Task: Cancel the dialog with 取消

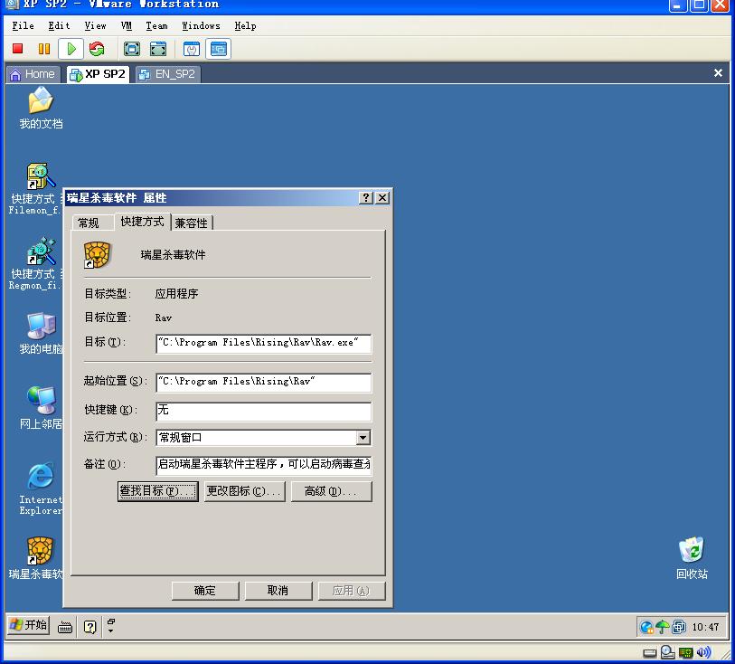Action: click(x=278, y=591)
